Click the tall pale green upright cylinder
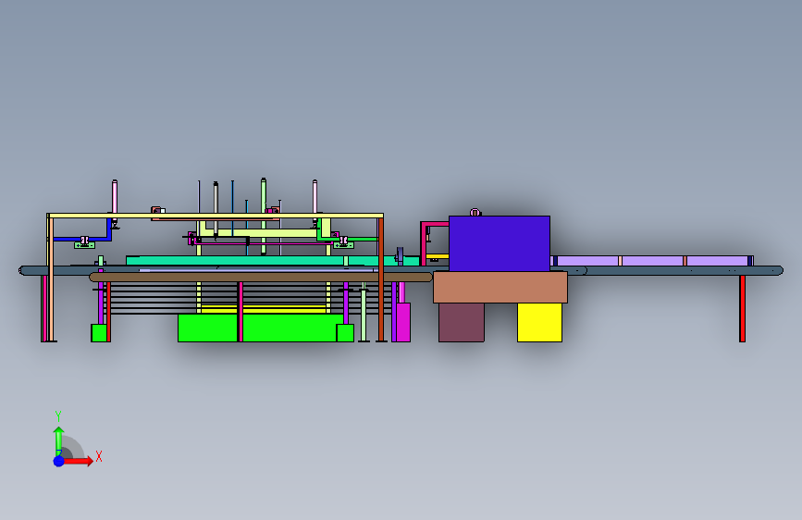Screen dimensions: 802x520 [264, 216]
